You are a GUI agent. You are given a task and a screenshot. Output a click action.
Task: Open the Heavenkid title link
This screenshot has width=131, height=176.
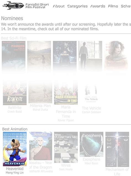pos(15,169)
